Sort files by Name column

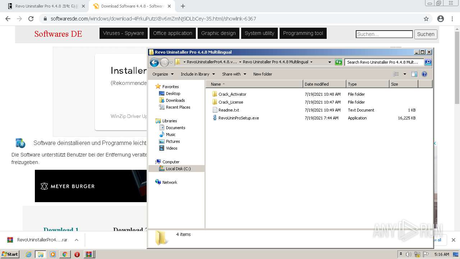tap(254, 84)
